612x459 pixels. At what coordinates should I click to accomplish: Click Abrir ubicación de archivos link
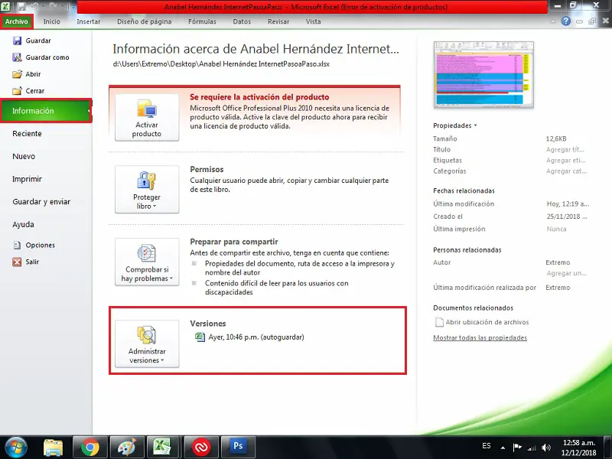(487, 322)
